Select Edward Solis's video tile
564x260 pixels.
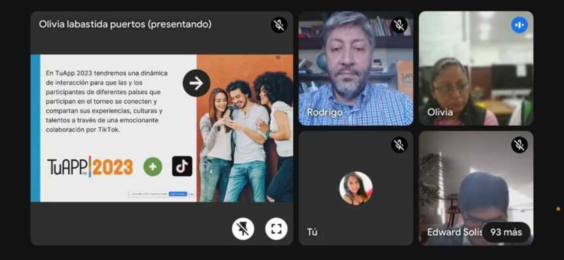tap(476, 188)
